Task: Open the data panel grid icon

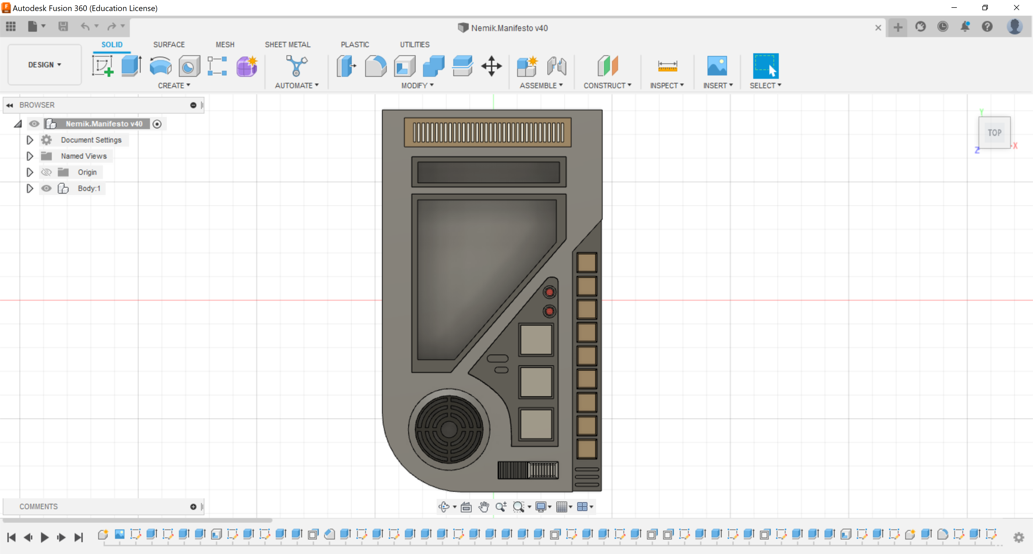Action: click(11, 26)
